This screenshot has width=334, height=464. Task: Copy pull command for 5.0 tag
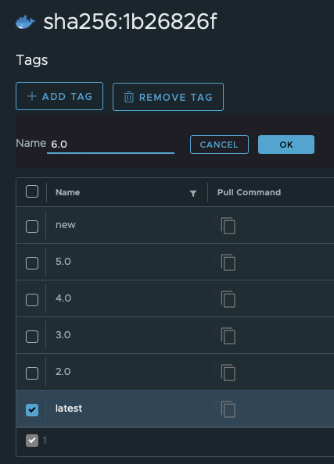228,262
